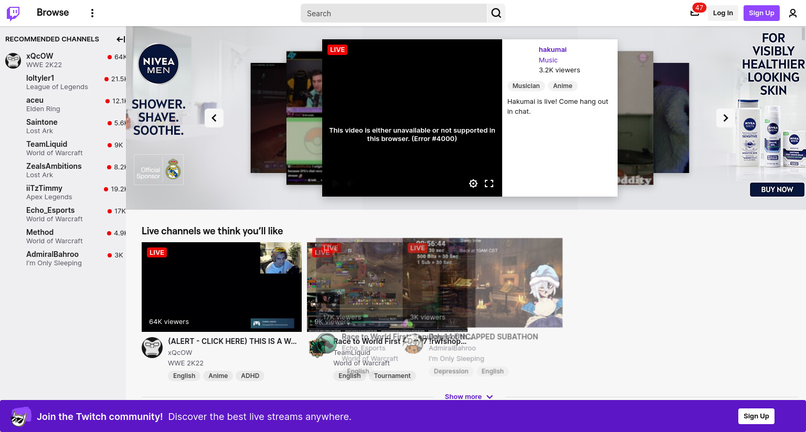Select the Depression tag
The width and height of the screenshot is (806, 432).
coord(451,371)
